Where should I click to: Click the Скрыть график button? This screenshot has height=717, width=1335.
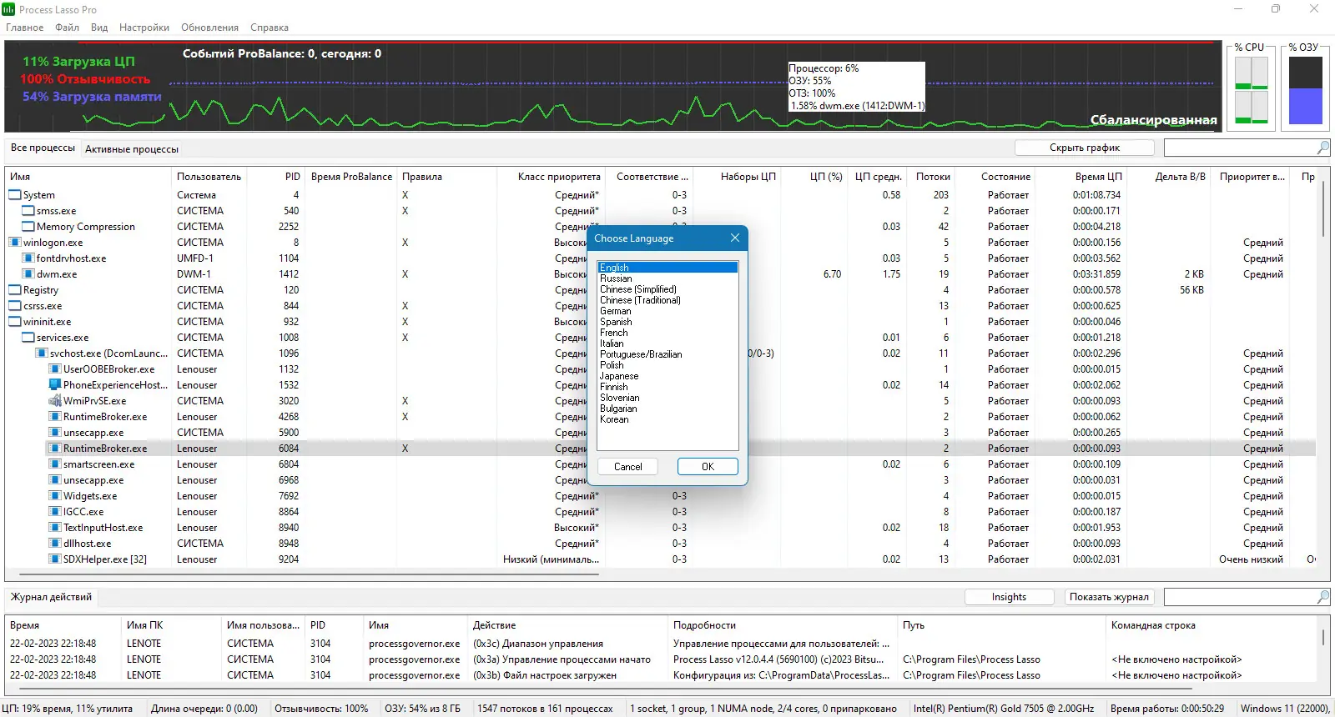1085,148
